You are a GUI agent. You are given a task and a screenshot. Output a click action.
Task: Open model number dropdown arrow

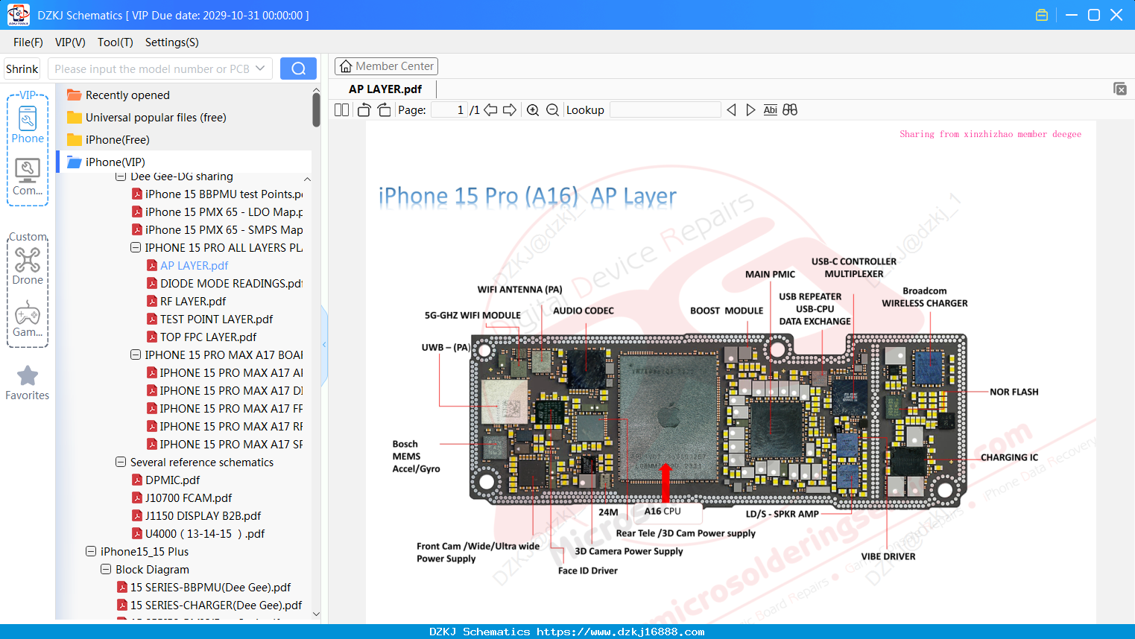(x=260, y=69)
